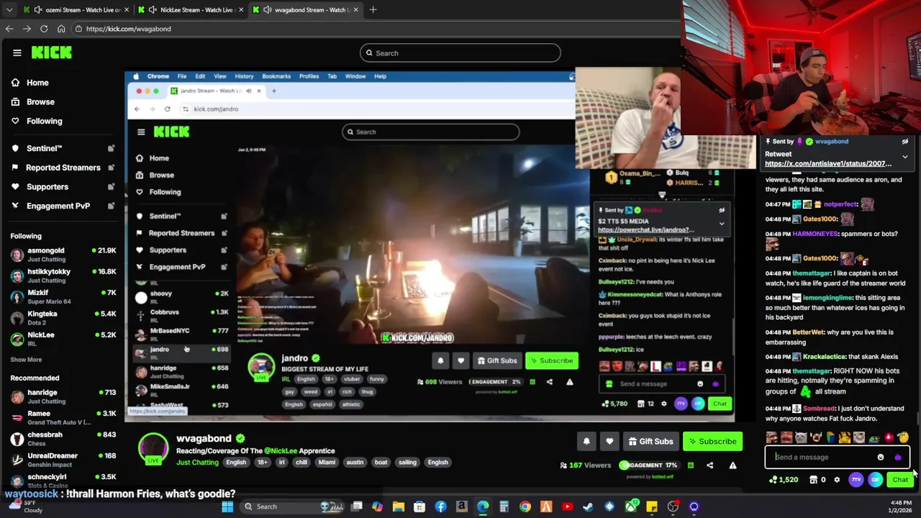Unmute the ozemi Stream tab speaker
Screen dimensions: 921x518
(37, 10)
